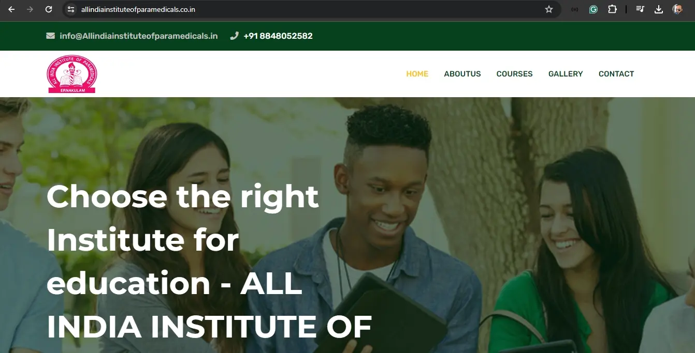Click the info@Allindiainstituteofparamedicals.in email link

(x=139, y=36)
